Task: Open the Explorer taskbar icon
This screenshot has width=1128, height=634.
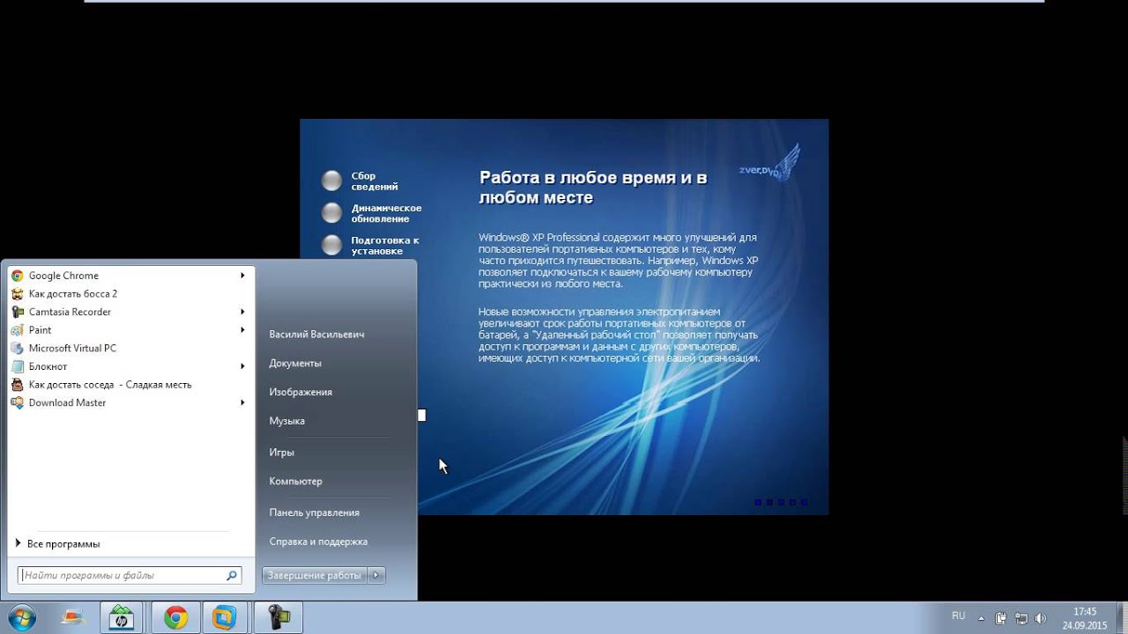Action: click(x=74, y=618)
